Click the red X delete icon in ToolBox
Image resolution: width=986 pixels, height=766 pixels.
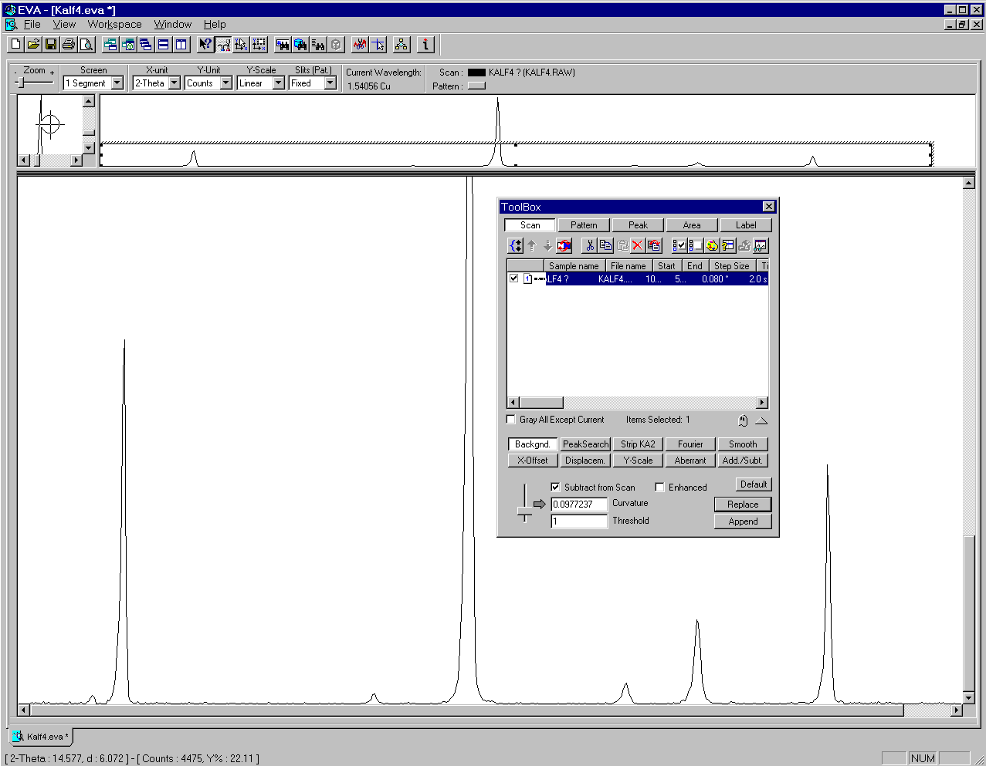point(638,246)
